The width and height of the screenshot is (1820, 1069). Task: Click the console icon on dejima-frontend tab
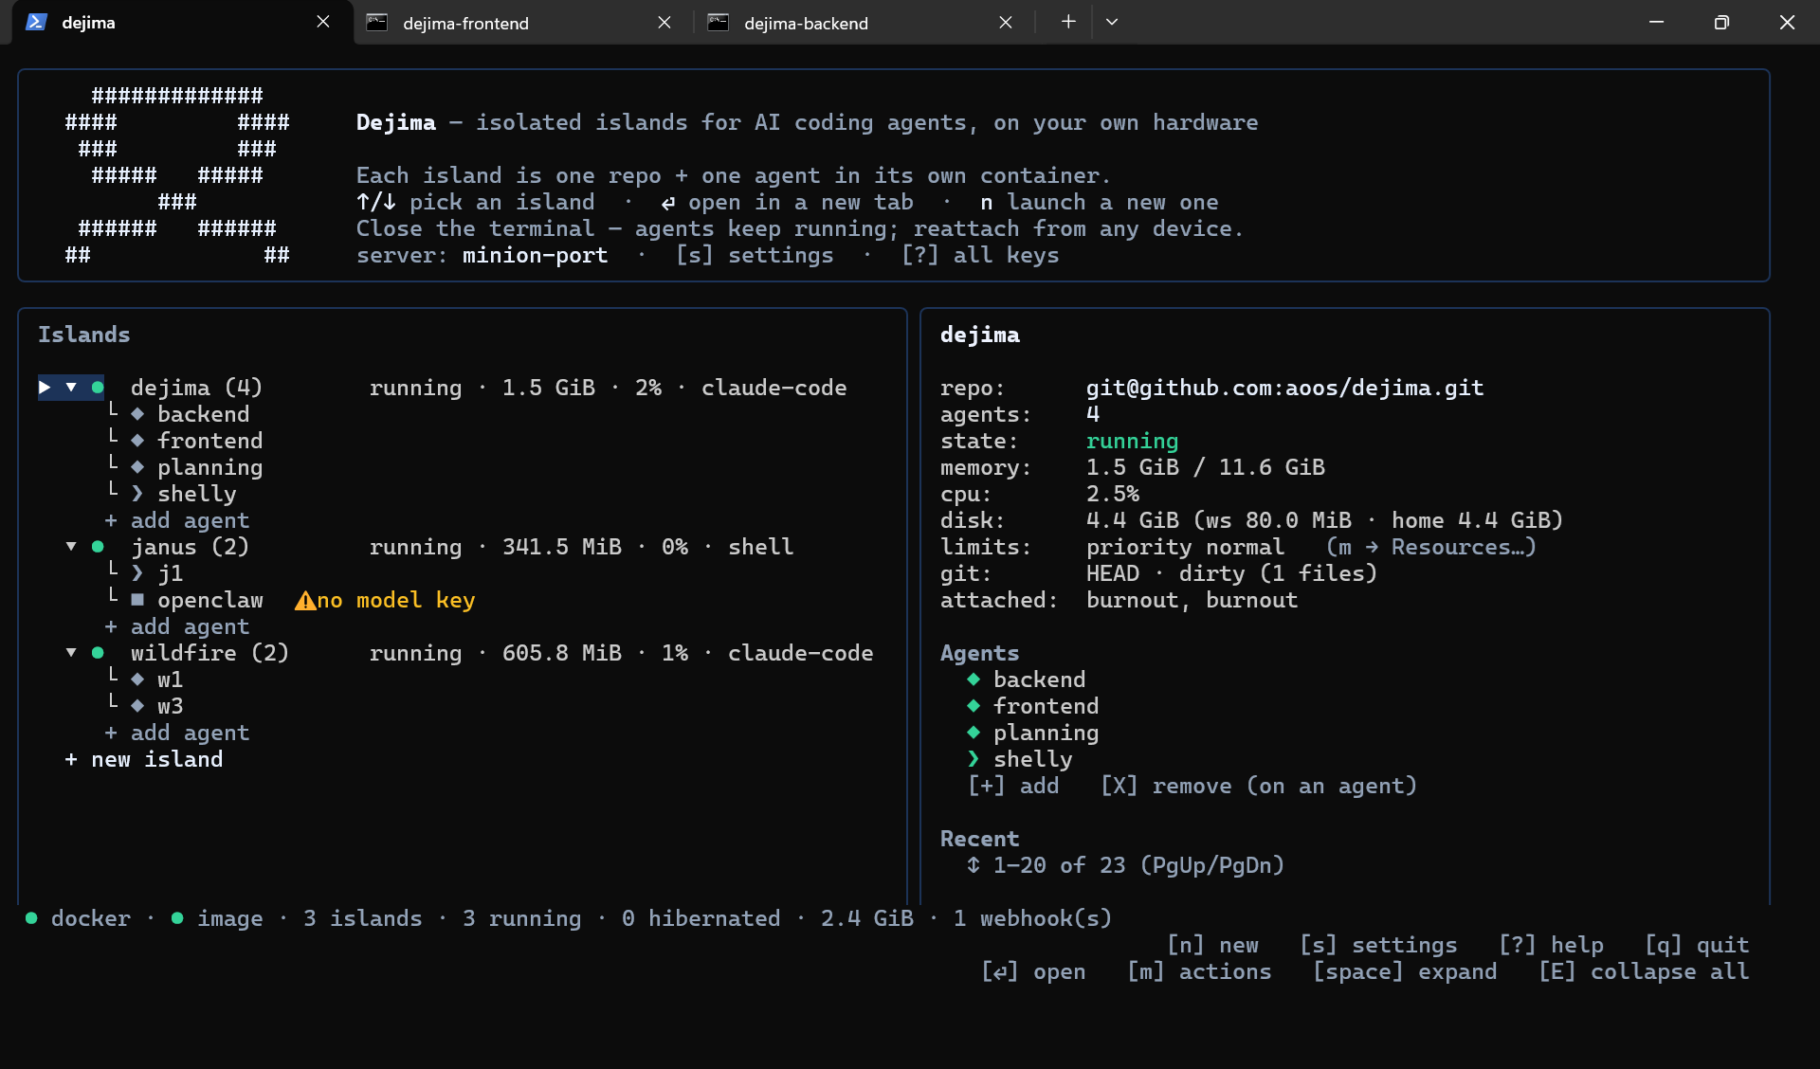pyautogui.click(x=377, y=22)
